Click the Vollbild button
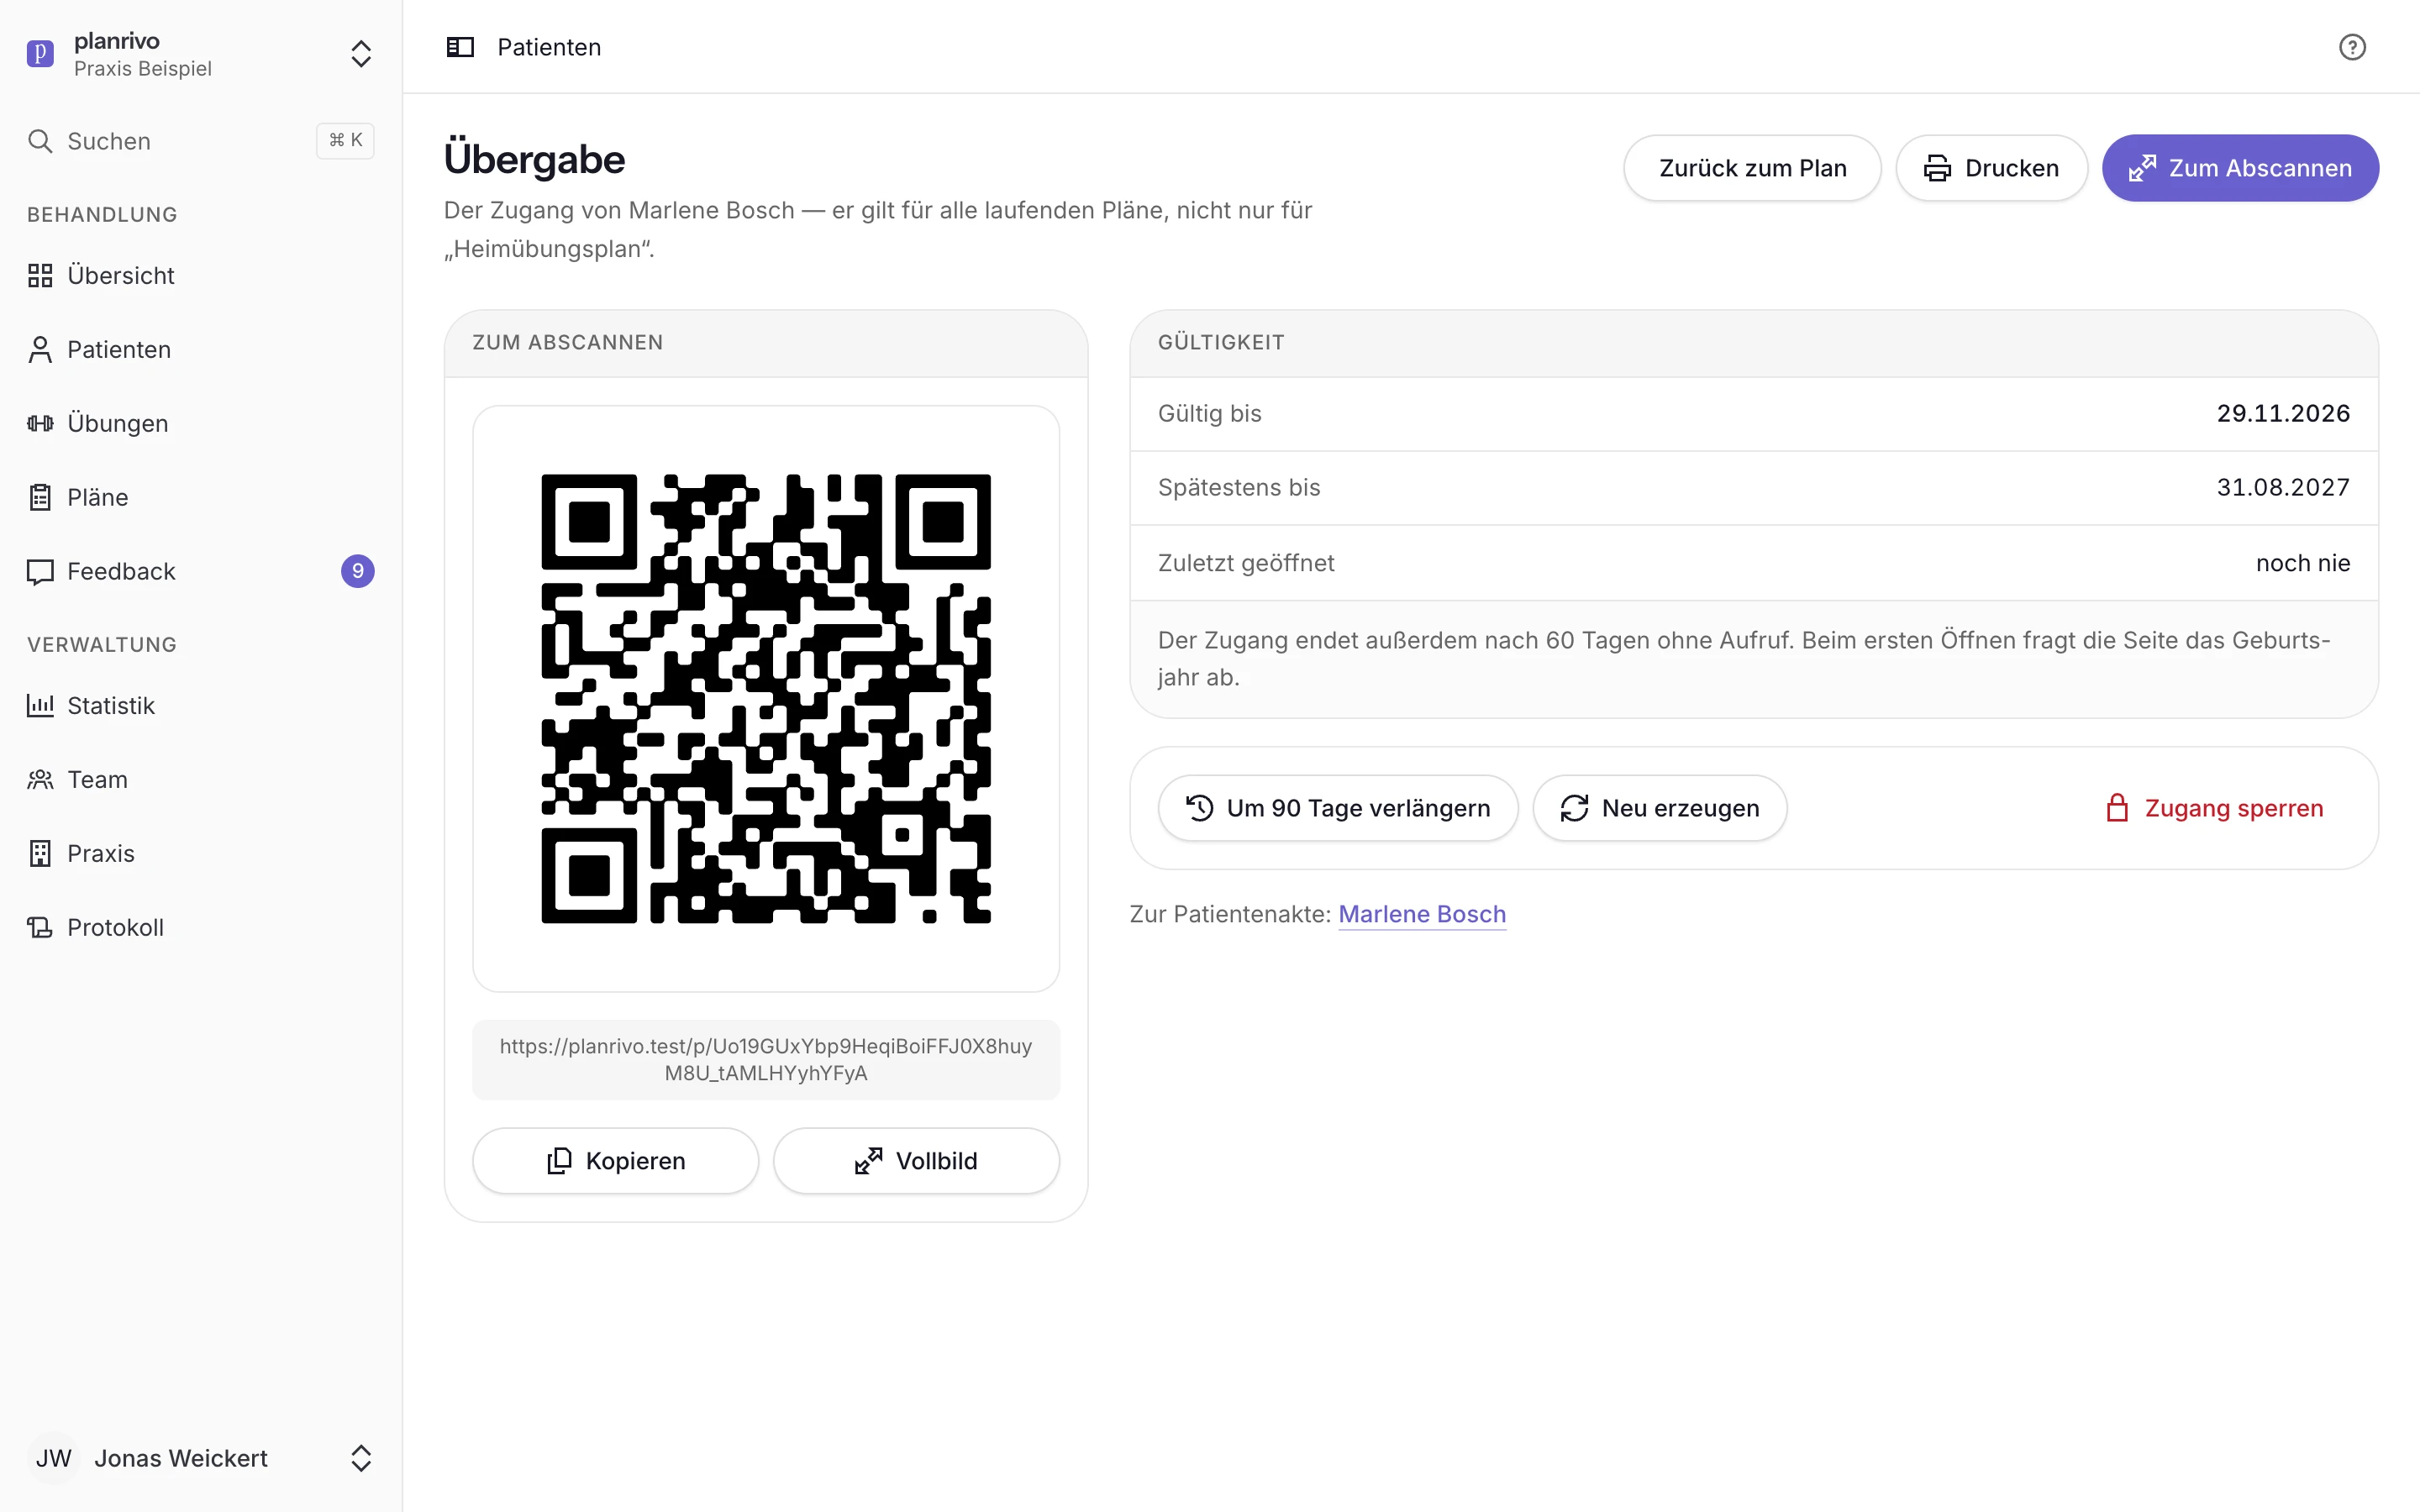The width and height of the screenshot is (2420, 1512). [916, 1160]
